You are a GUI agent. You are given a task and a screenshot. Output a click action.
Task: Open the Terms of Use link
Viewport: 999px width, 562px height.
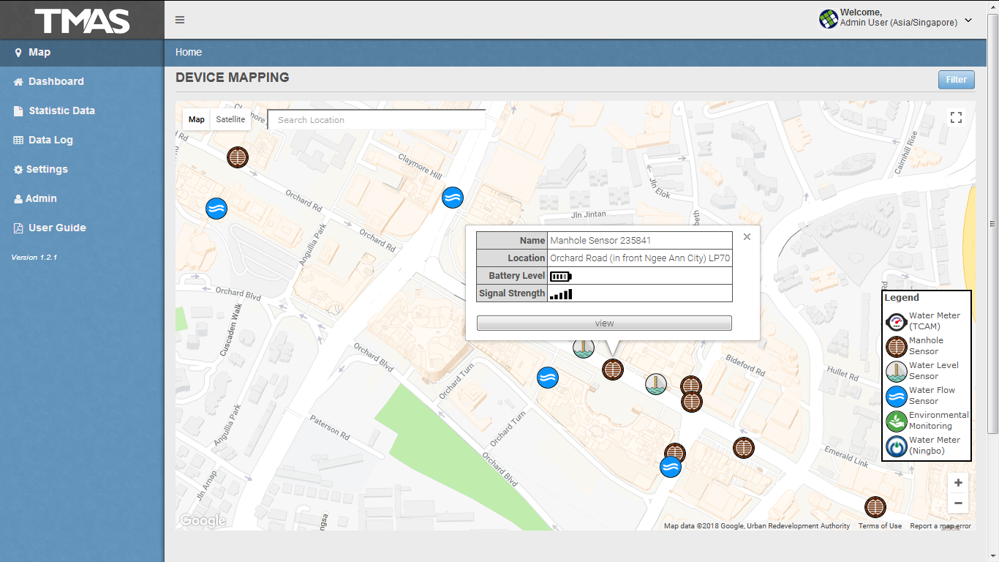[880, 526]
